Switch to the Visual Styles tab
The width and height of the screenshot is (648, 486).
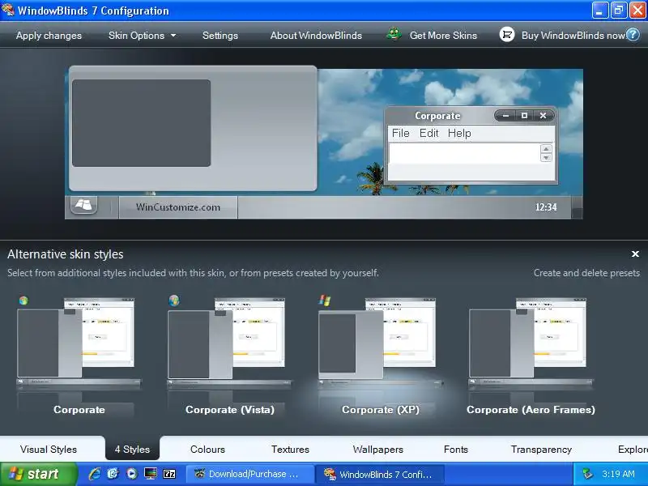click(49, 450)
